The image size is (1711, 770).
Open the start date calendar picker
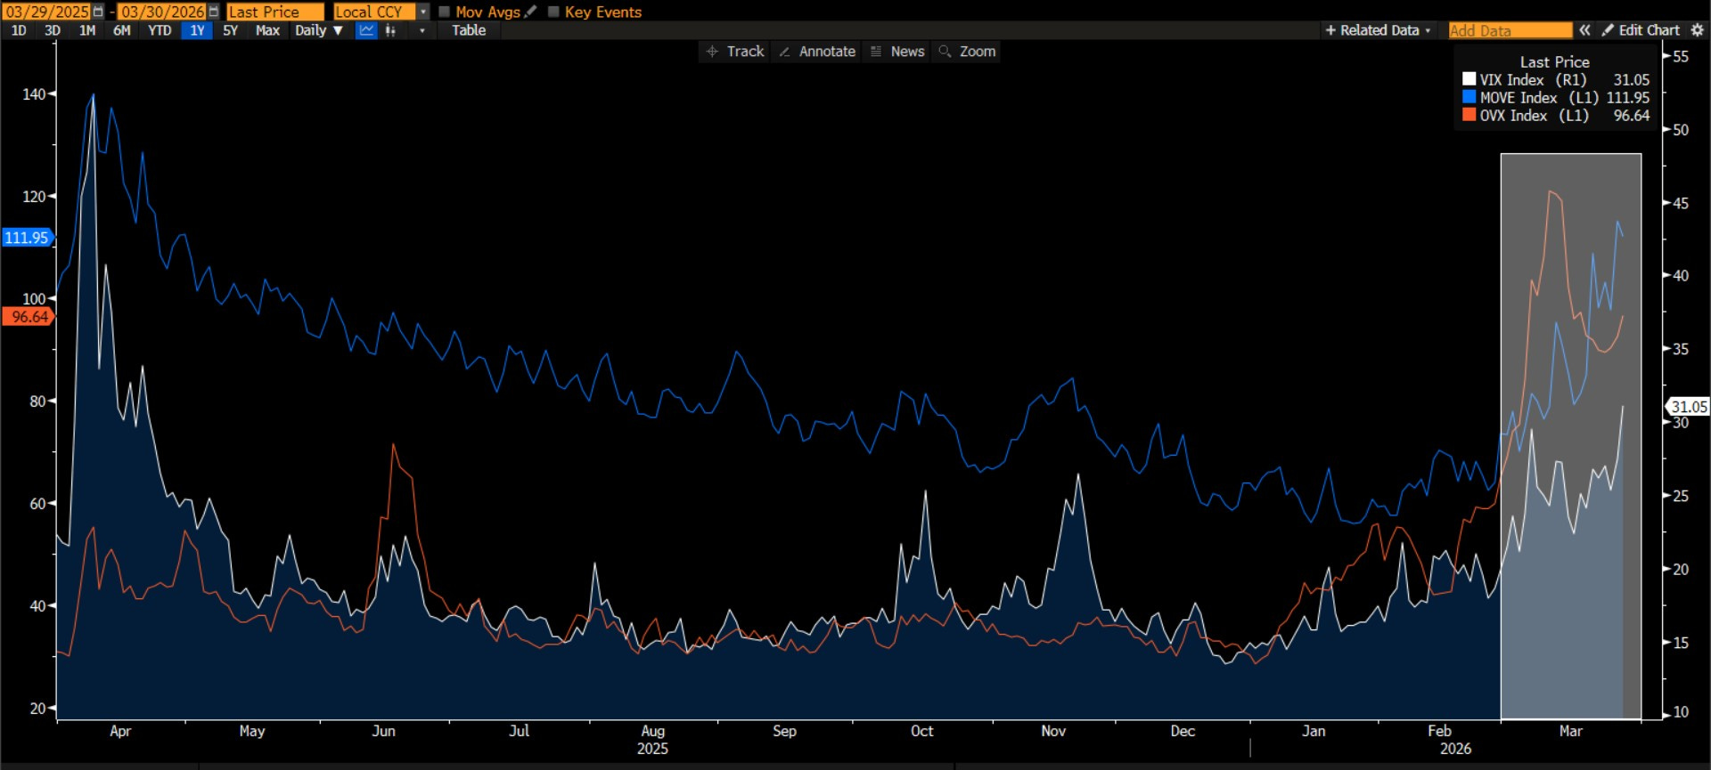click(98, 12)
